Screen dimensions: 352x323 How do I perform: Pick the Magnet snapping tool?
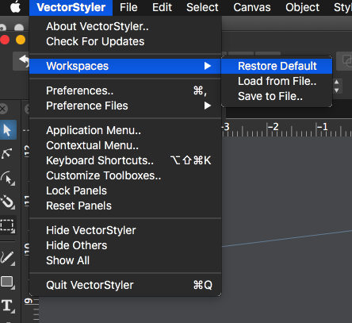click(x=7, y=202)
